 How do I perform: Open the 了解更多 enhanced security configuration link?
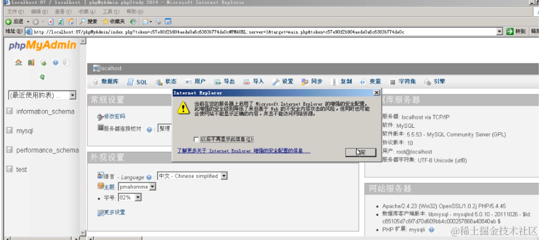pyautogui.click(x=244, y=151)
